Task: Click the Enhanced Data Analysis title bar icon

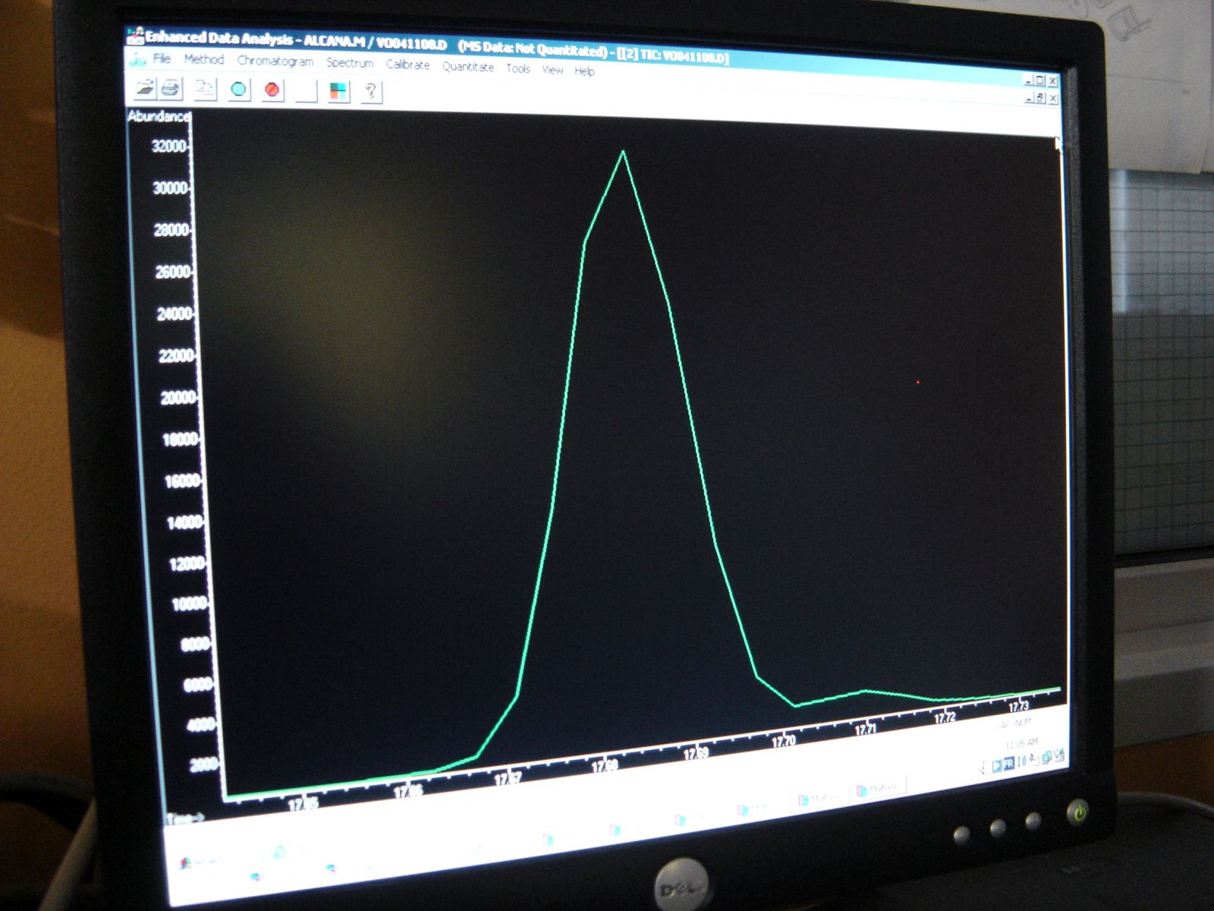Action: point(135,35)
